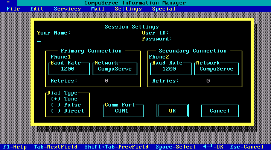Open the Mail menu
Image resolution: width=271 pixels, height=150 pixels.
point(97,9)
